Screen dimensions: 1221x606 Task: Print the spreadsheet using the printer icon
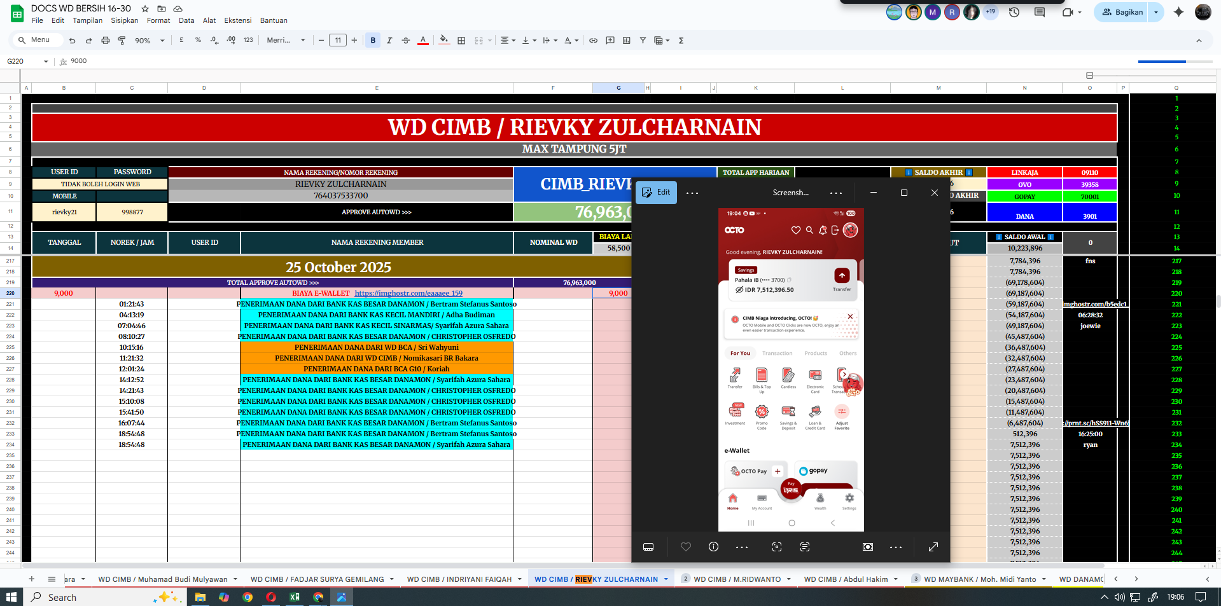(x=106, y=41)
